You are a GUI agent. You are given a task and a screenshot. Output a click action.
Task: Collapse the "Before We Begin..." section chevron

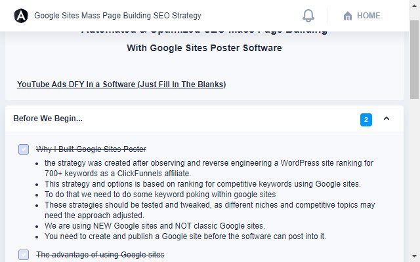click(387, 119)
